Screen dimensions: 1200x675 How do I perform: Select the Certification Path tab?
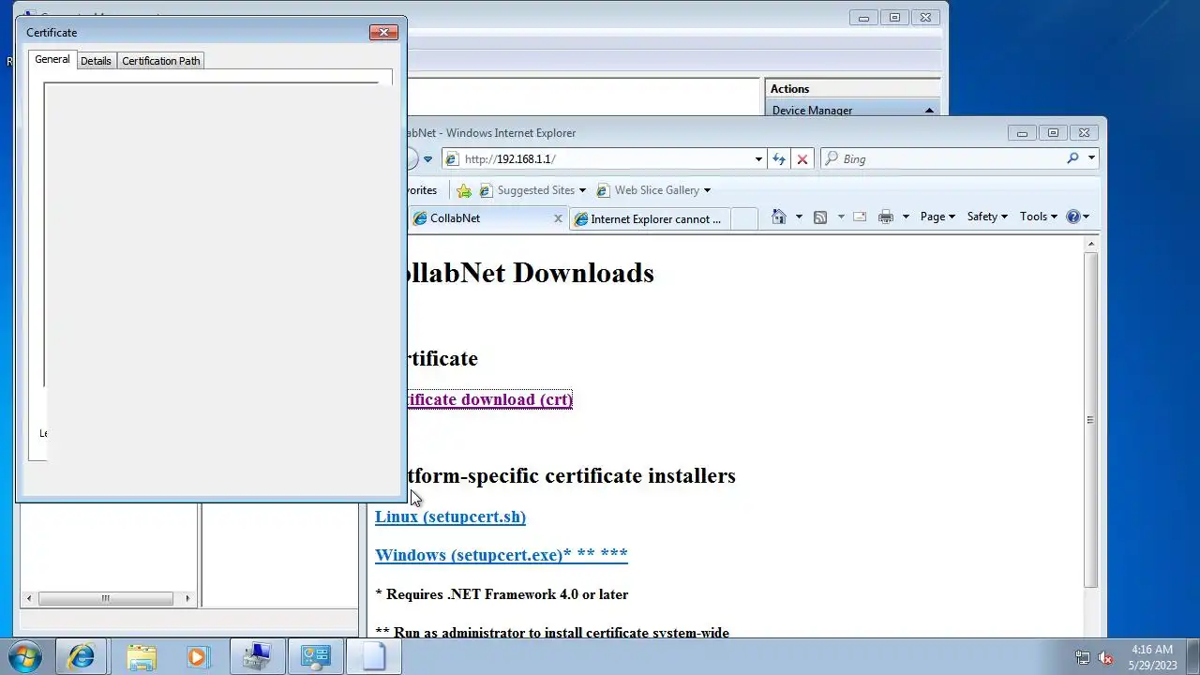click(161, 61)
